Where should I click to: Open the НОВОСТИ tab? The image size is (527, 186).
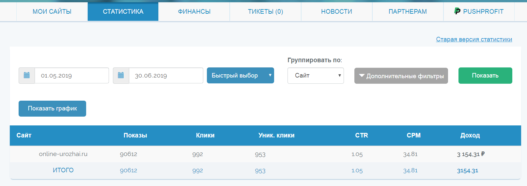click(336, 12)
